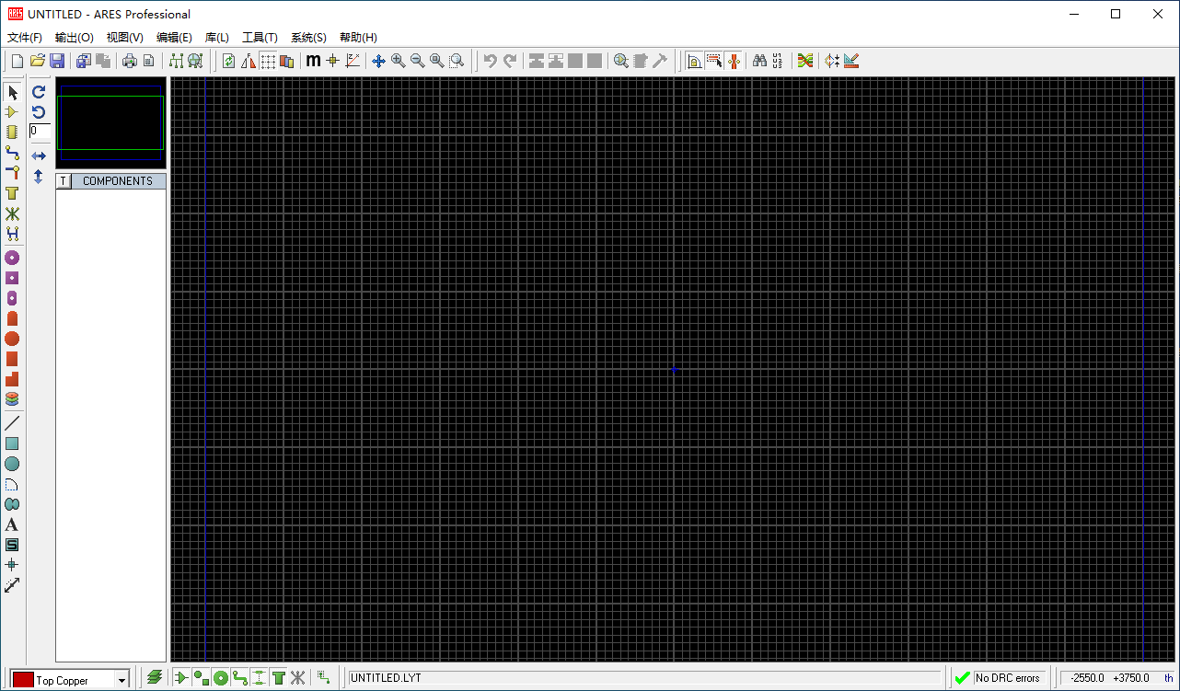
Task: Click the T selector beside COMPONENTS
Action: click(63, 180)
